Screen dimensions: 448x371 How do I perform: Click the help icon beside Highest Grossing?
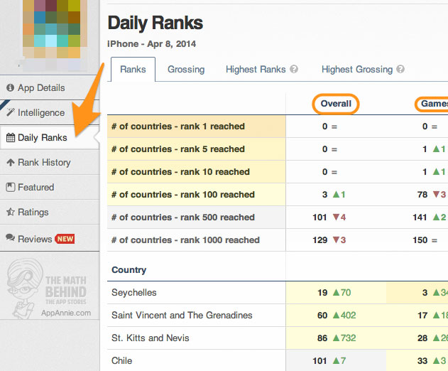point(400,69)
